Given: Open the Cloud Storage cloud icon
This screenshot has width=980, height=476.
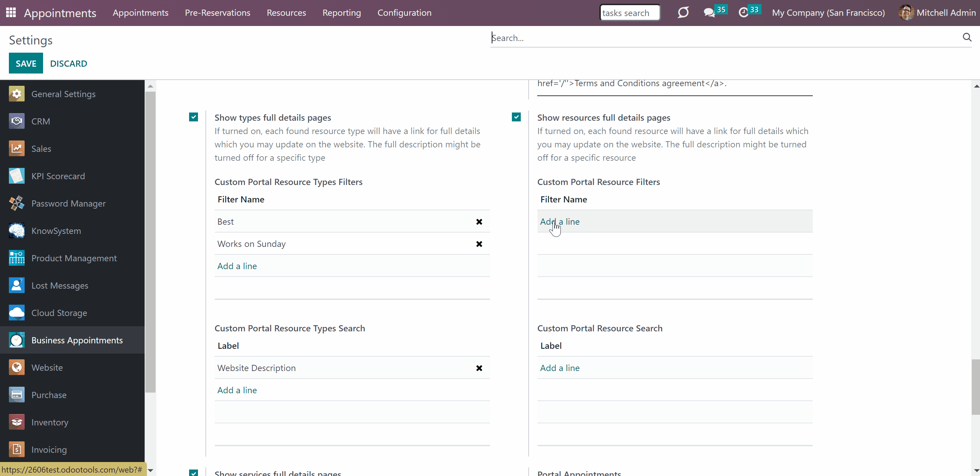Looking at the screenshot, I should pyautogui.click(x=17, y=313).
